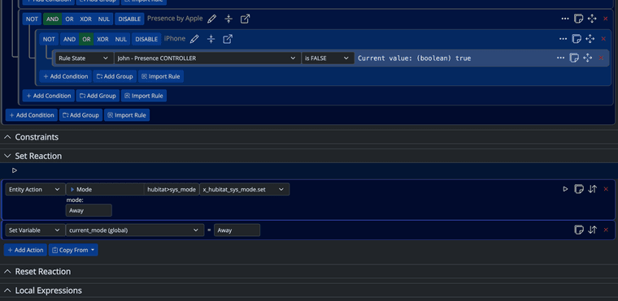Collapse the iPhone group
The height and width of the screenshot is (301, 618).
(211, 39)
